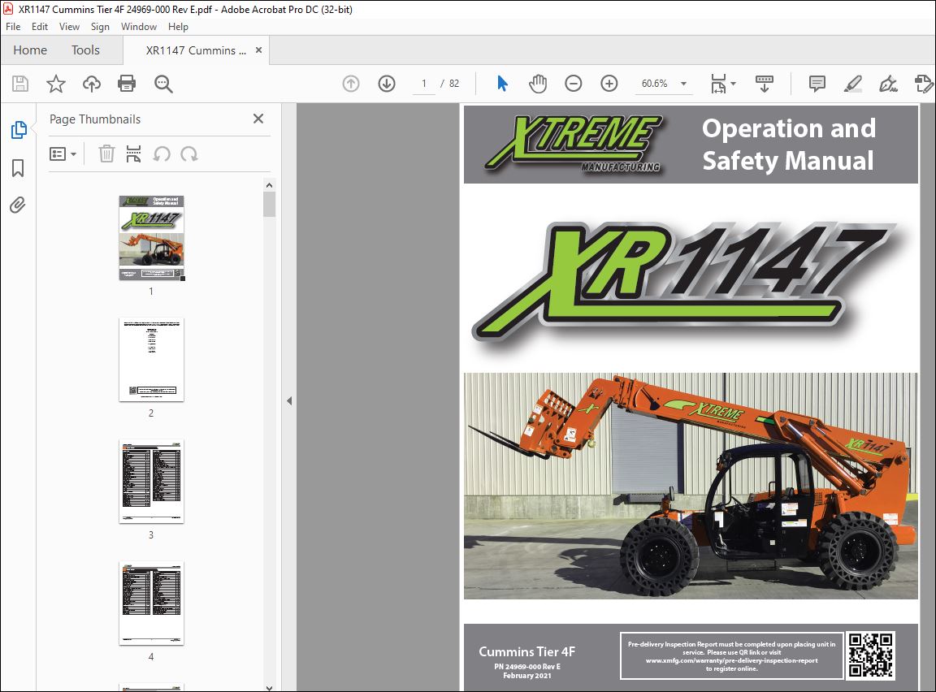Image resolution: width=936 pixels, height=692 pixels.
Task: Open the File menu
Action: 13,27
